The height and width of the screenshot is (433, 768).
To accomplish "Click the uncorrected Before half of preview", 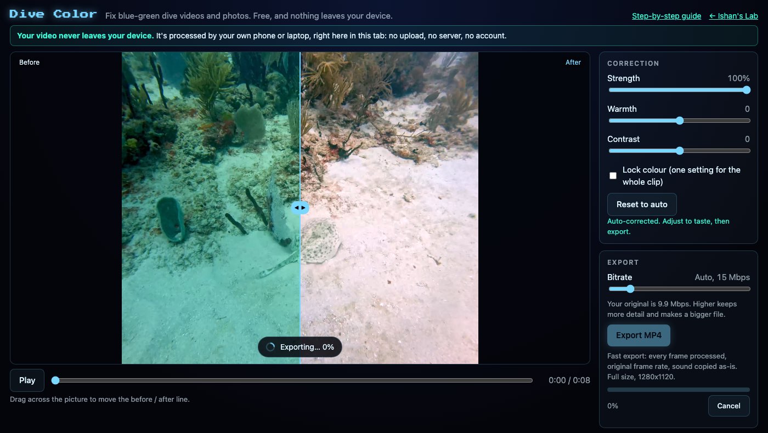I will [211, 208].
